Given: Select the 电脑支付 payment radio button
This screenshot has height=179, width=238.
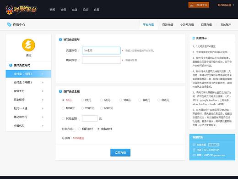Looking at the screenshot, I should point(98,129).
